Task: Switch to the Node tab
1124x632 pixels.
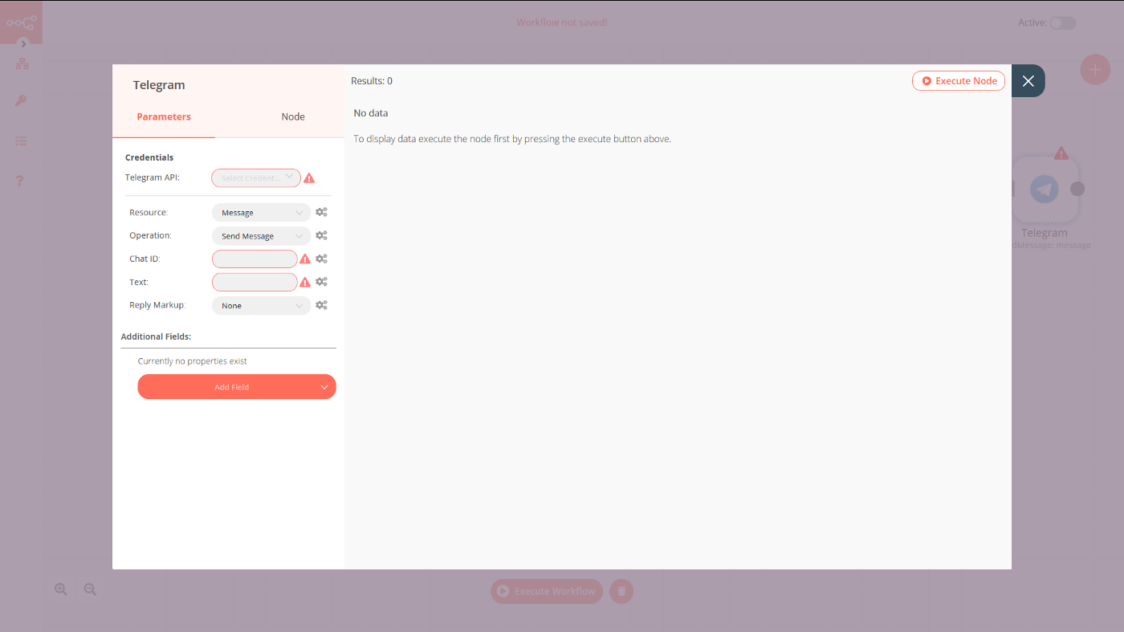Action: pyautogui.click(x=293, y=117)
